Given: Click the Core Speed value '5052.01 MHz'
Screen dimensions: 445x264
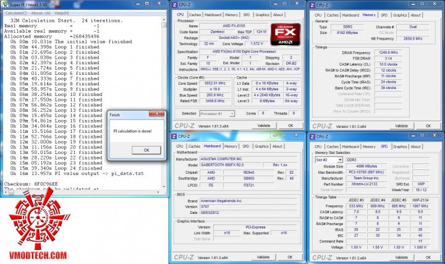Looking at the screenshot, I should click(x=215, y=83).
